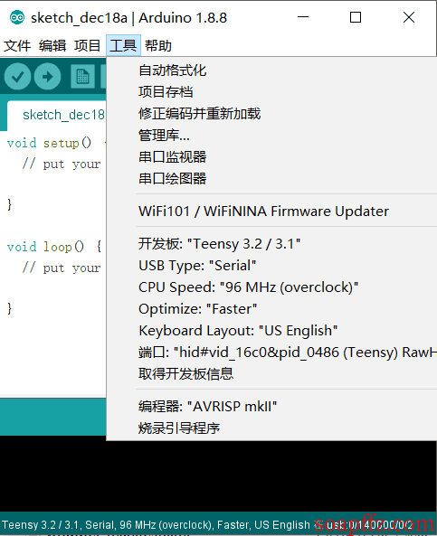This screenshot has width=437, height=536.
Task: Launch WiFi101 / WiFiNINA Firmware Updater
Action: [271, 211]
